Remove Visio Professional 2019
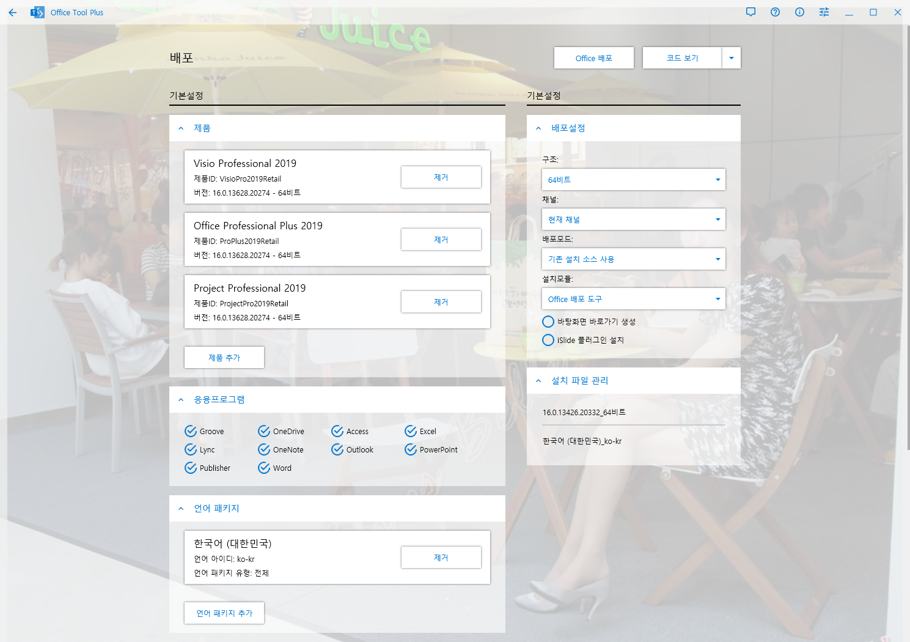Screen dimensions: 910x642 click(x=441, y=177)
